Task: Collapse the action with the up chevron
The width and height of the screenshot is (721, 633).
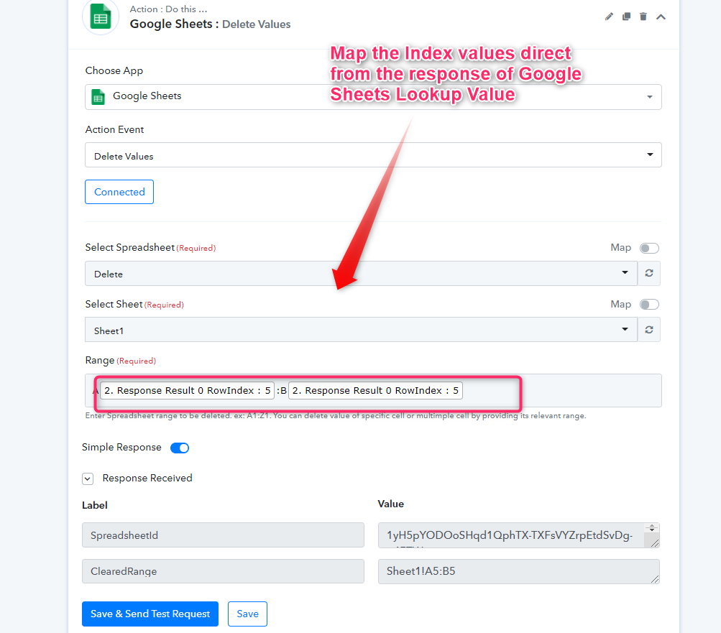Action: (661, 17)
